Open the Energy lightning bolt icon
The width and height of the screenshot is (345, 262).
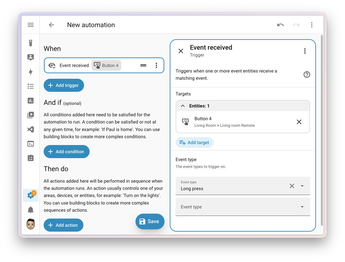click(x=31, y=72)
